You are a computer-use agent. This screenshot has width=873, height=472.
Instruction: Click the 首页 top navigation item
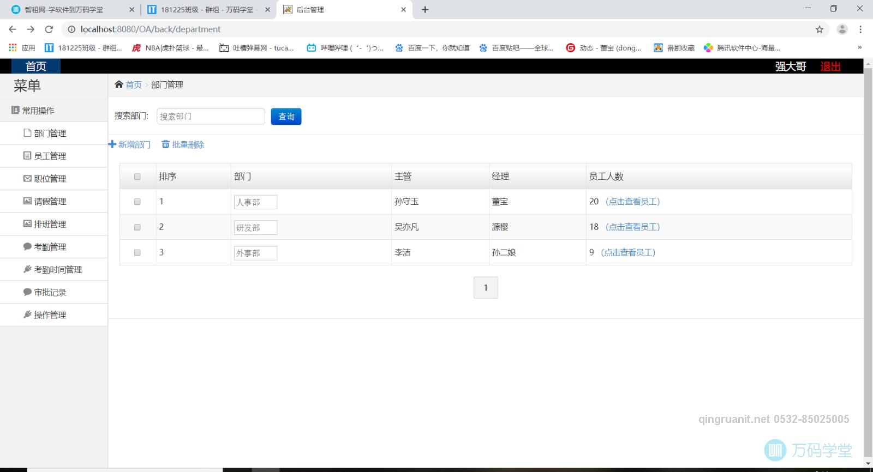36,66
